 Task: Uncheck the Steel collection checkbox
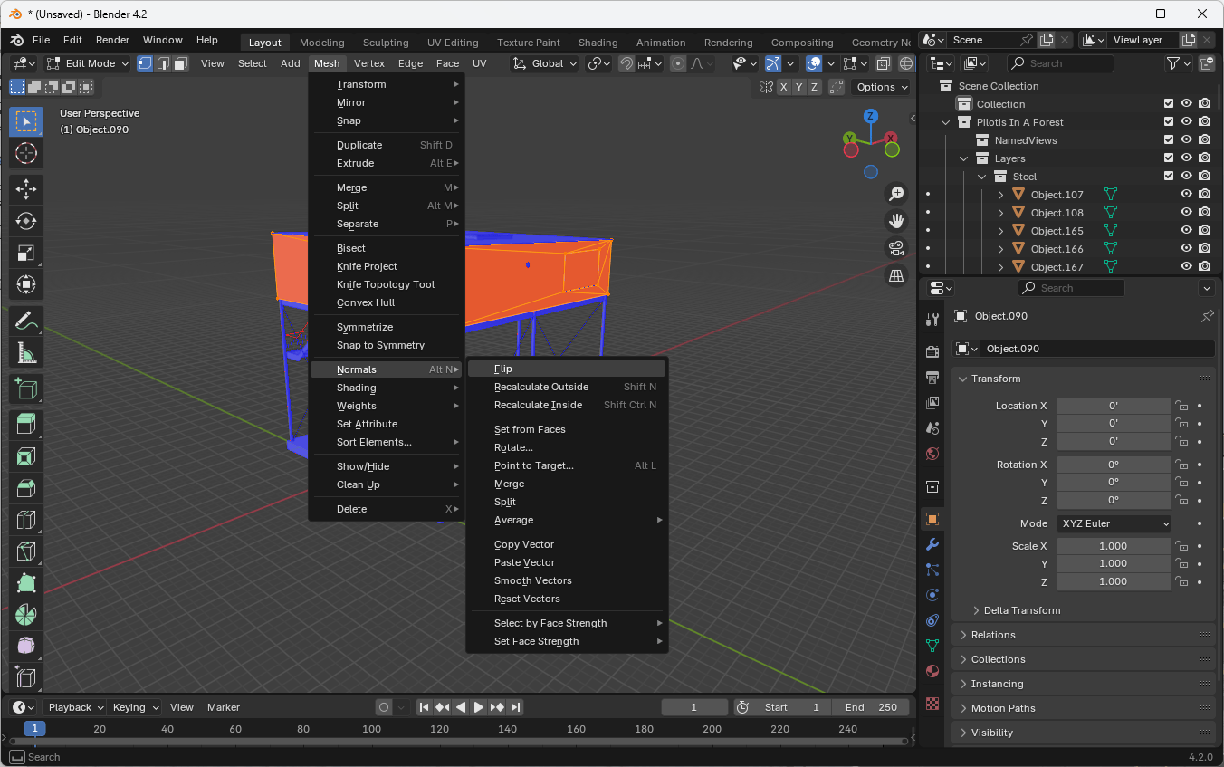tap(1169, 177)
